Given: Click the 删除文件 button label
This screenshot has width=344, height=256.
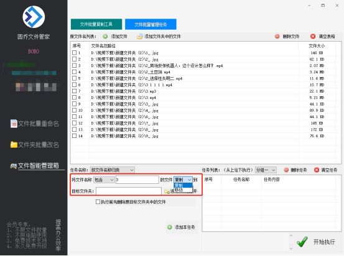Looking at the screenshot, I should (291, 37).
